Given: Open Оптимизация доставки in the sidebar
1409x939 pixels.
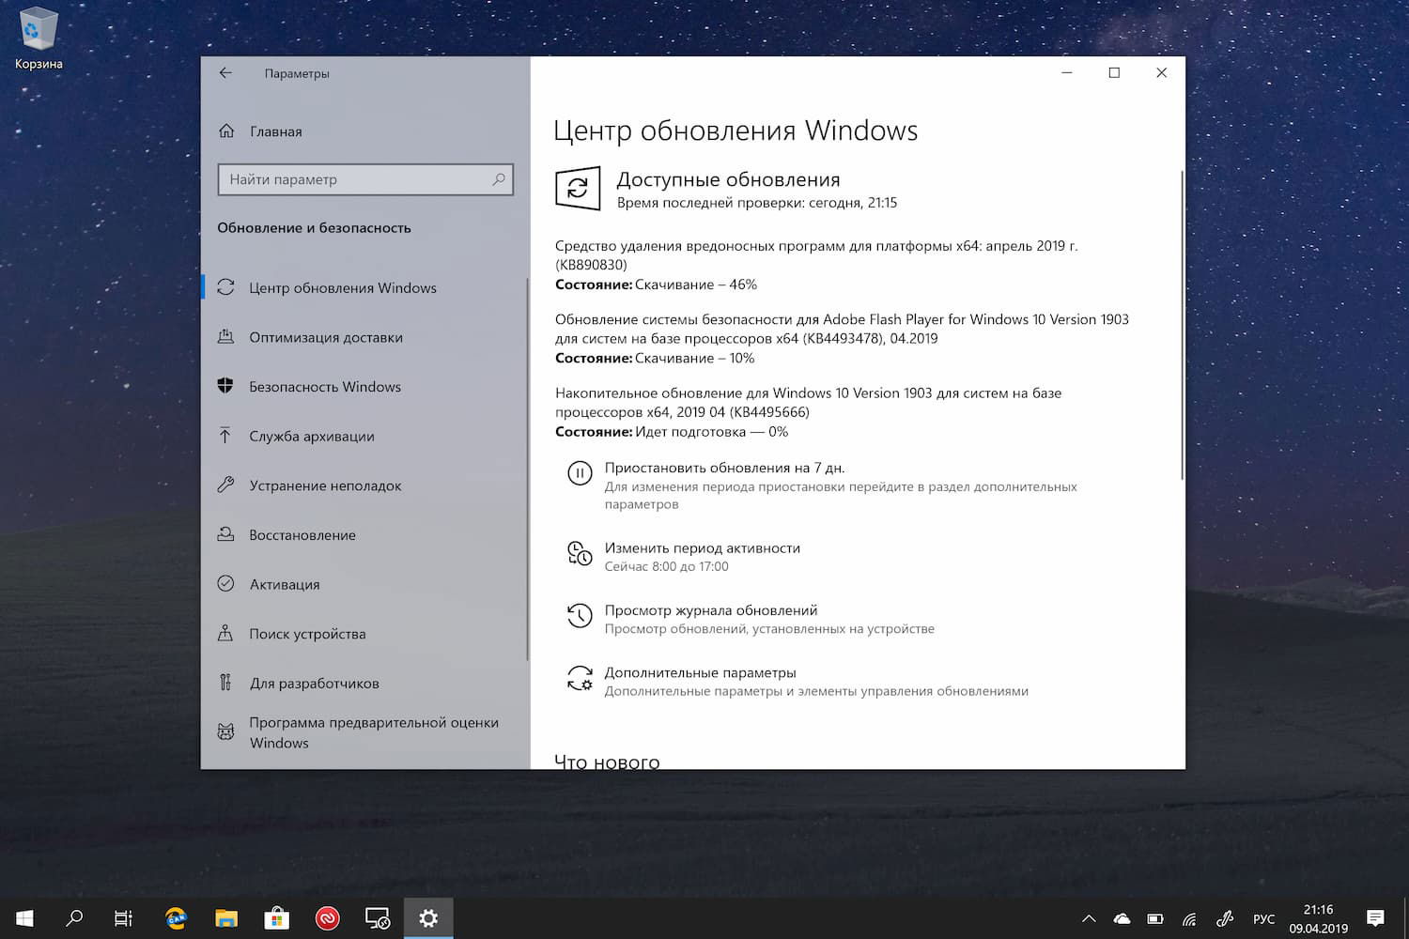Looking at the screenshot, I should pyautogui.click(x=326, y=337).
